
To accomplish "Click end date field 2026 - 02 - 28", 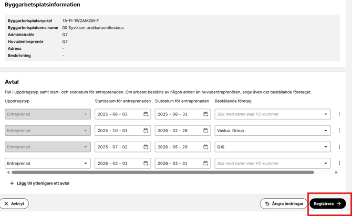I will point(183,131).
